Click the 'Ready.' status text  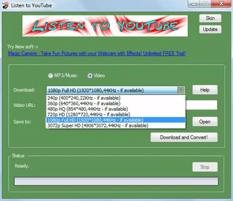pos(22,166)
